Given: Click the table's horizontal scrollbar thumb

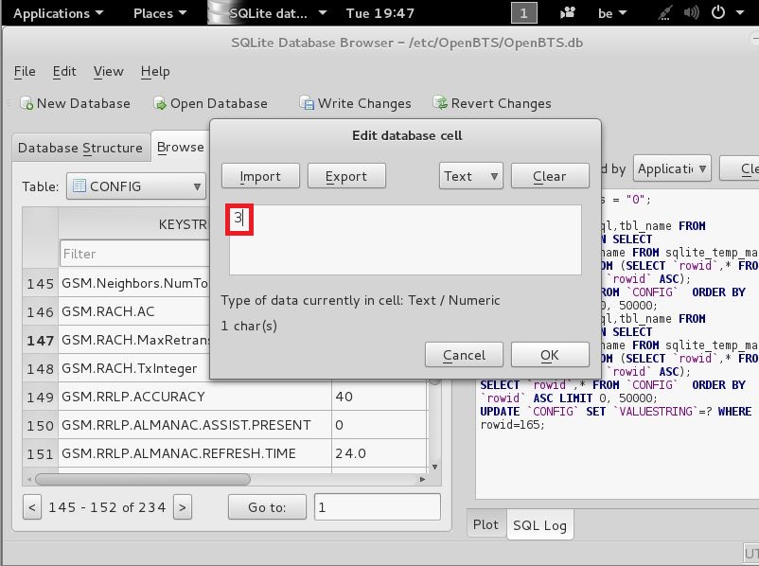Looking at the screenshot, I should pyautogui.click(x=143, y=479).
